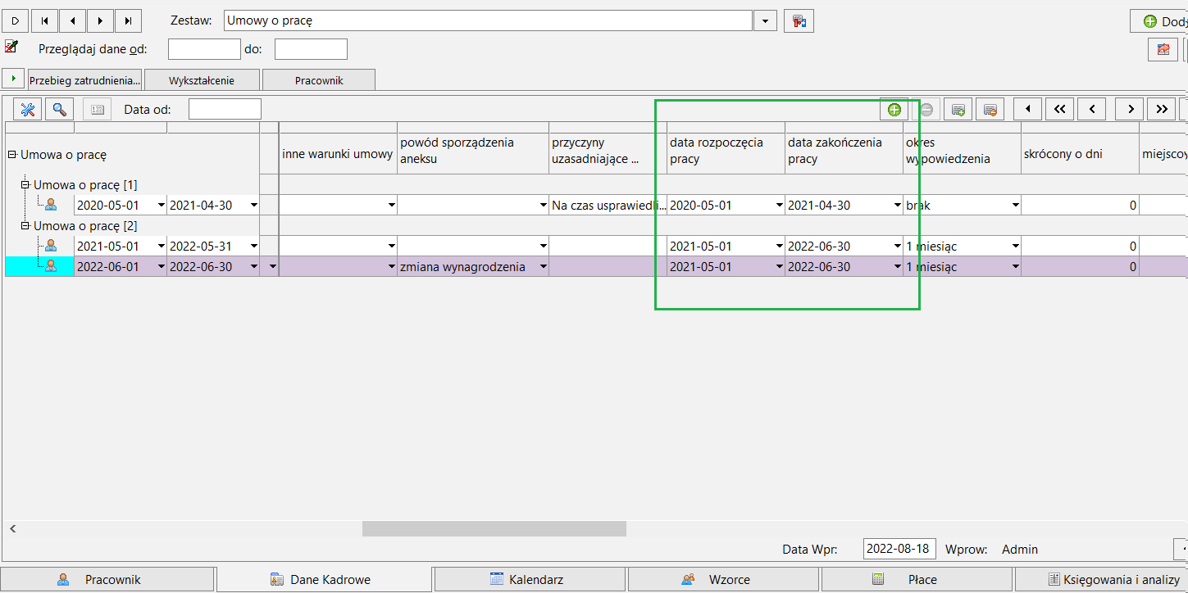The image size is (1188, 593).
Task: Click the grey minus remove-row icon
Action: coord(926,109)
